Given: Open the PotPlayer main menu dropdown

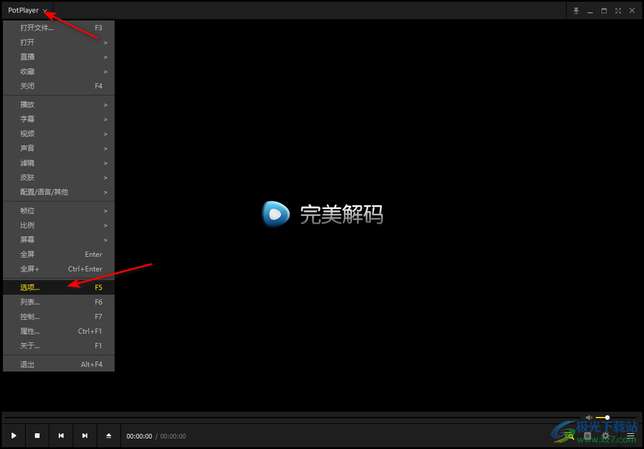Looking at the screenshot, I should coord(27,10).
